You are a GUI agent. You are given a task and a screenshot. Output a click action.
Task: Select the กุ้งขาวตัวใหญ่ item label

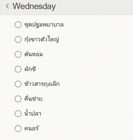pos(42,39)
